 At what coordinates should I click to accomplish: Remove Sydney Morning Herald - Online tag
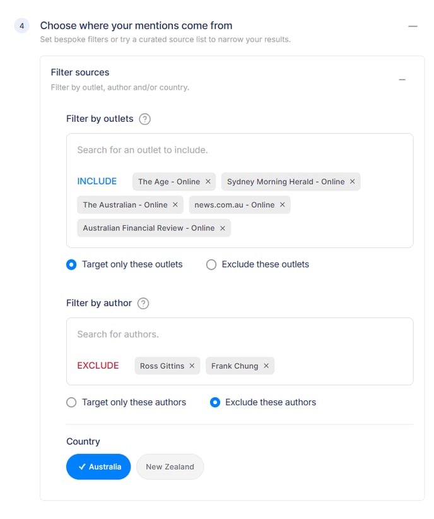pyautogui.click(x=352, y=182)
